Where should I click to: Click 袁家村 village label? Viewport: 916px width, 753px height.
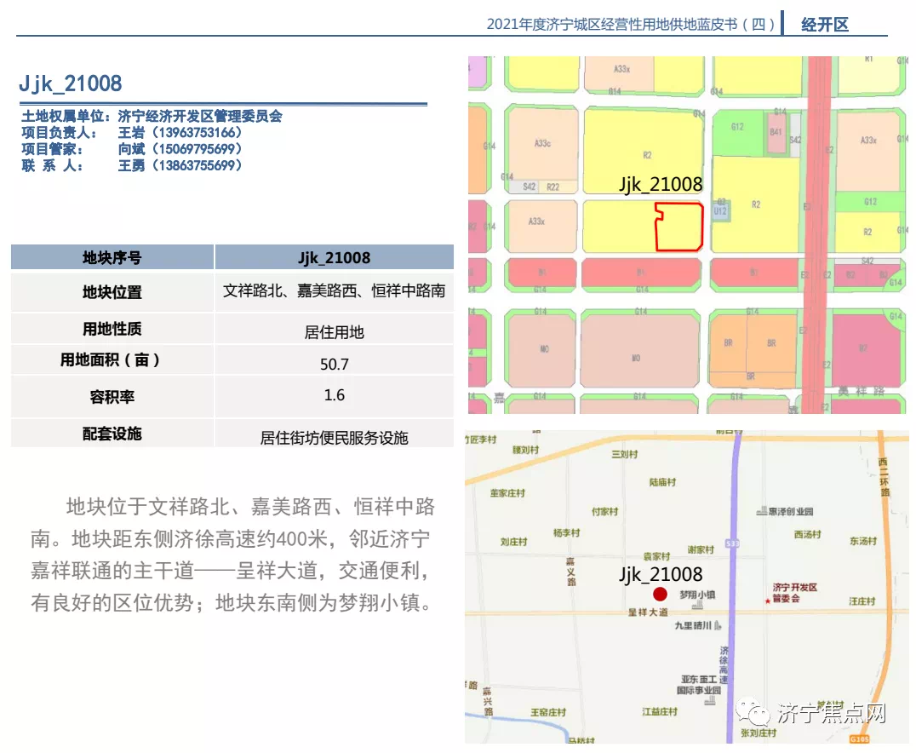click(x=656, y=556)
